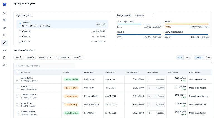Click the 102.5% salary spend value
214x118 pixels.
[x=167, y=27]
